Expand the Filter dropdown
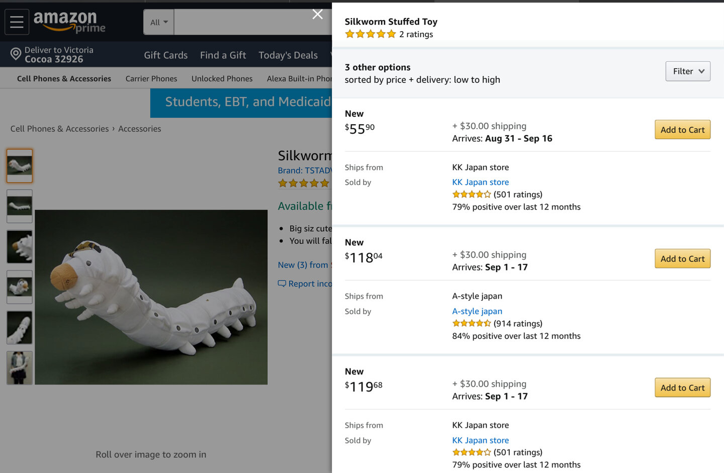Screen dimensions: 724x473 [688, 71]
